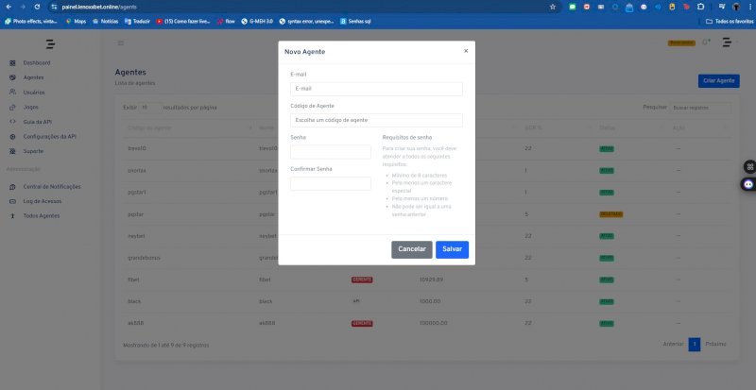
Task: Open the Usuários menu item
Action: coord(34,93)
